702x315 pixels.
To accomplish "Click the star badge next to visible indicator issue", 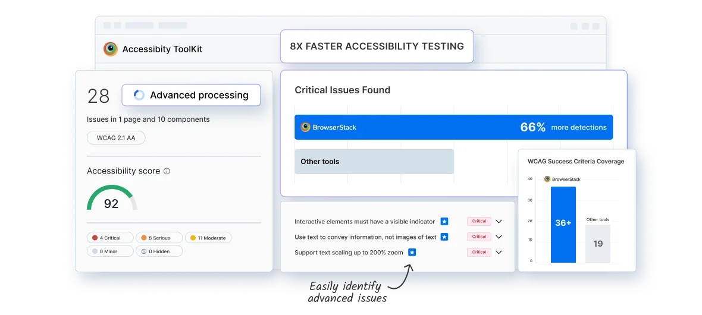I will pos(444,221).
